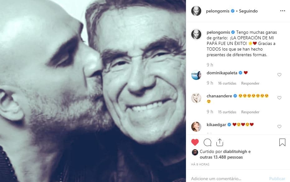Image resolution: width=290 pixels, height=182 pixels.
Task: Like chanaandere's comment using its heart icon
Action: click(x=279, y=97)
